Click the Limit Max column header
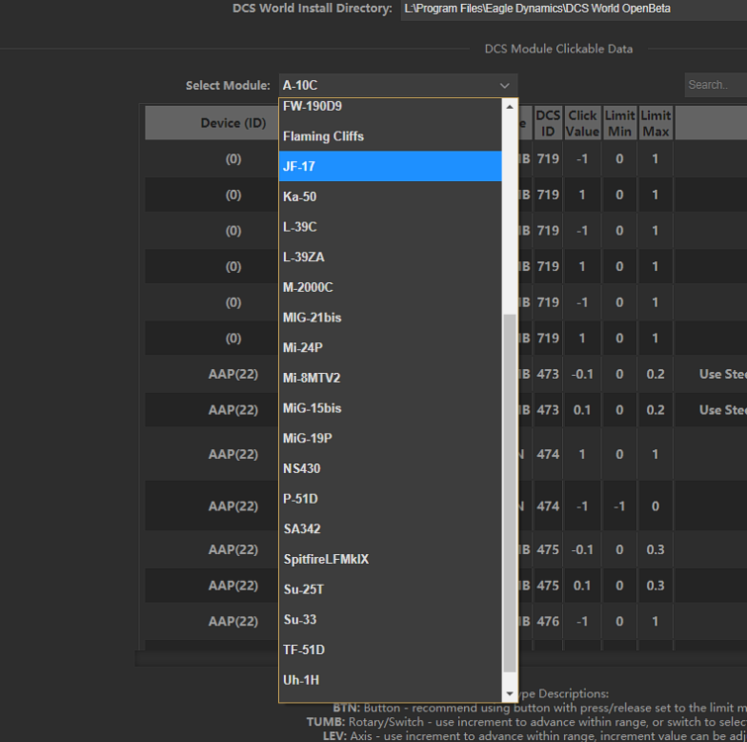Image resolution: width=747 pixels, height=742 pixels. 656,123
